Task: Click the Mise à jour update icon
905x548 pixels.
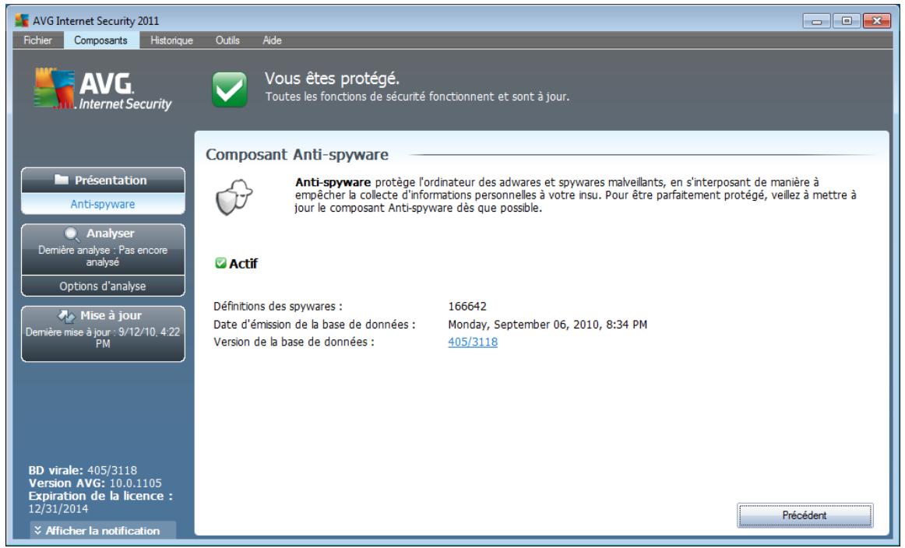Action: (x=66, y=316)
